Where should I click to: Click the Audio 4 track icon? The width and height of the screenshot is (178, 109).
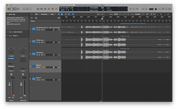pos(34,79)
